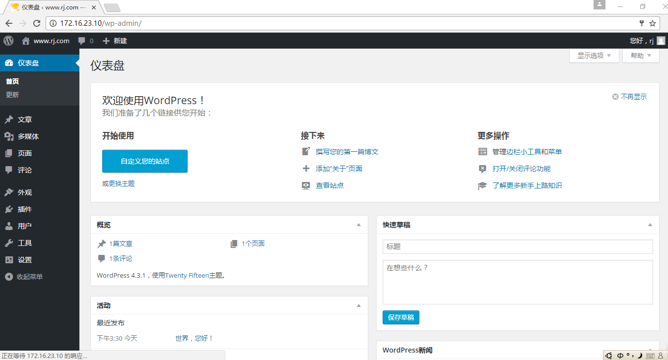668x360 pixels.
Task: Click the saved password key icon in address bar
Action: (x=641, y=23)
